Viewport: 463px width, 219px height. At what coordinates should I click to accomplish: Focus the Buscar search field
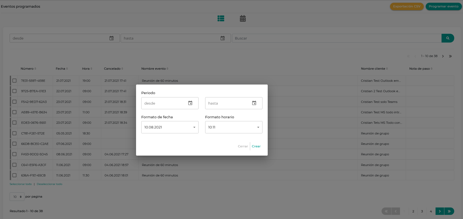pyautogui.click(x=337, y=38)
